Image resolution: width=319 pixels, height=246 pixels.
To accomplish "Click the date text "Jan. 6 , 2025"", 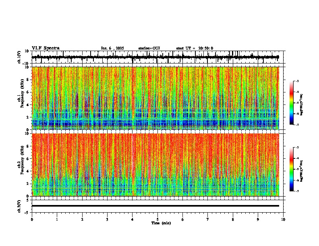I will click(112, 48).
